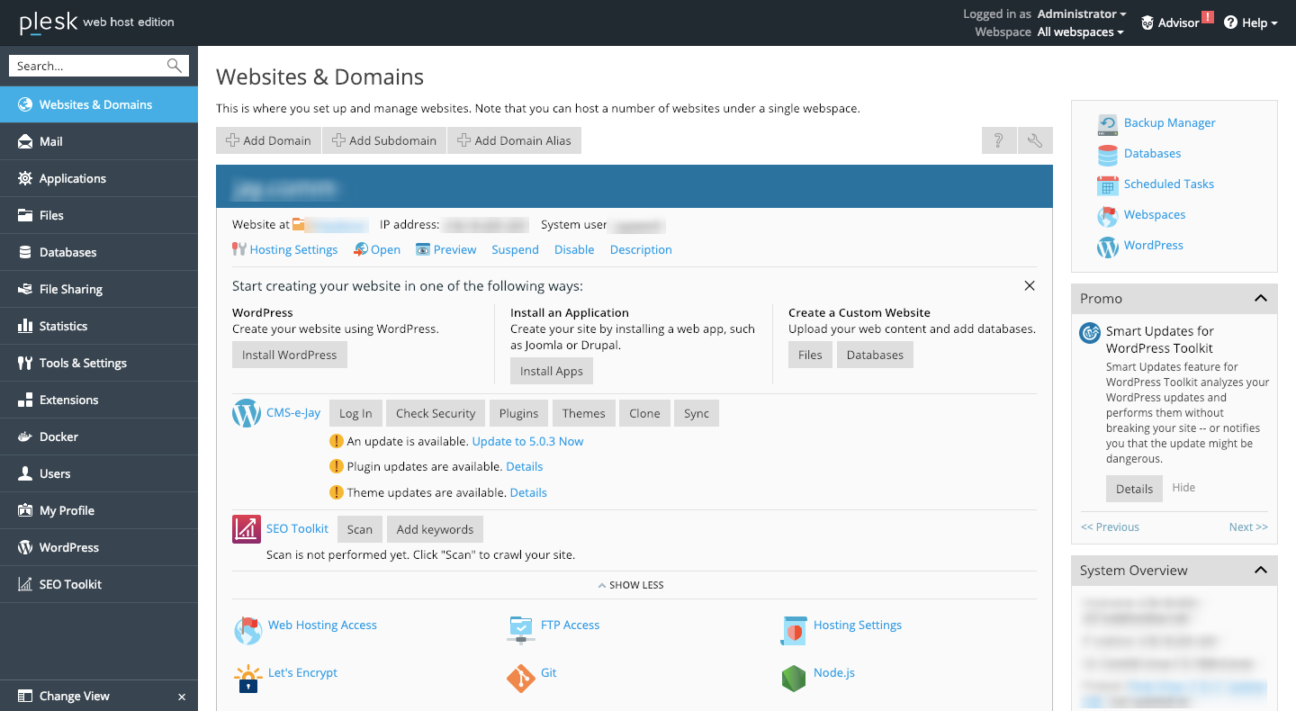Open the All webspaces dropdown
This screenshot has width=1296, height=711.
pos(1080,31)
